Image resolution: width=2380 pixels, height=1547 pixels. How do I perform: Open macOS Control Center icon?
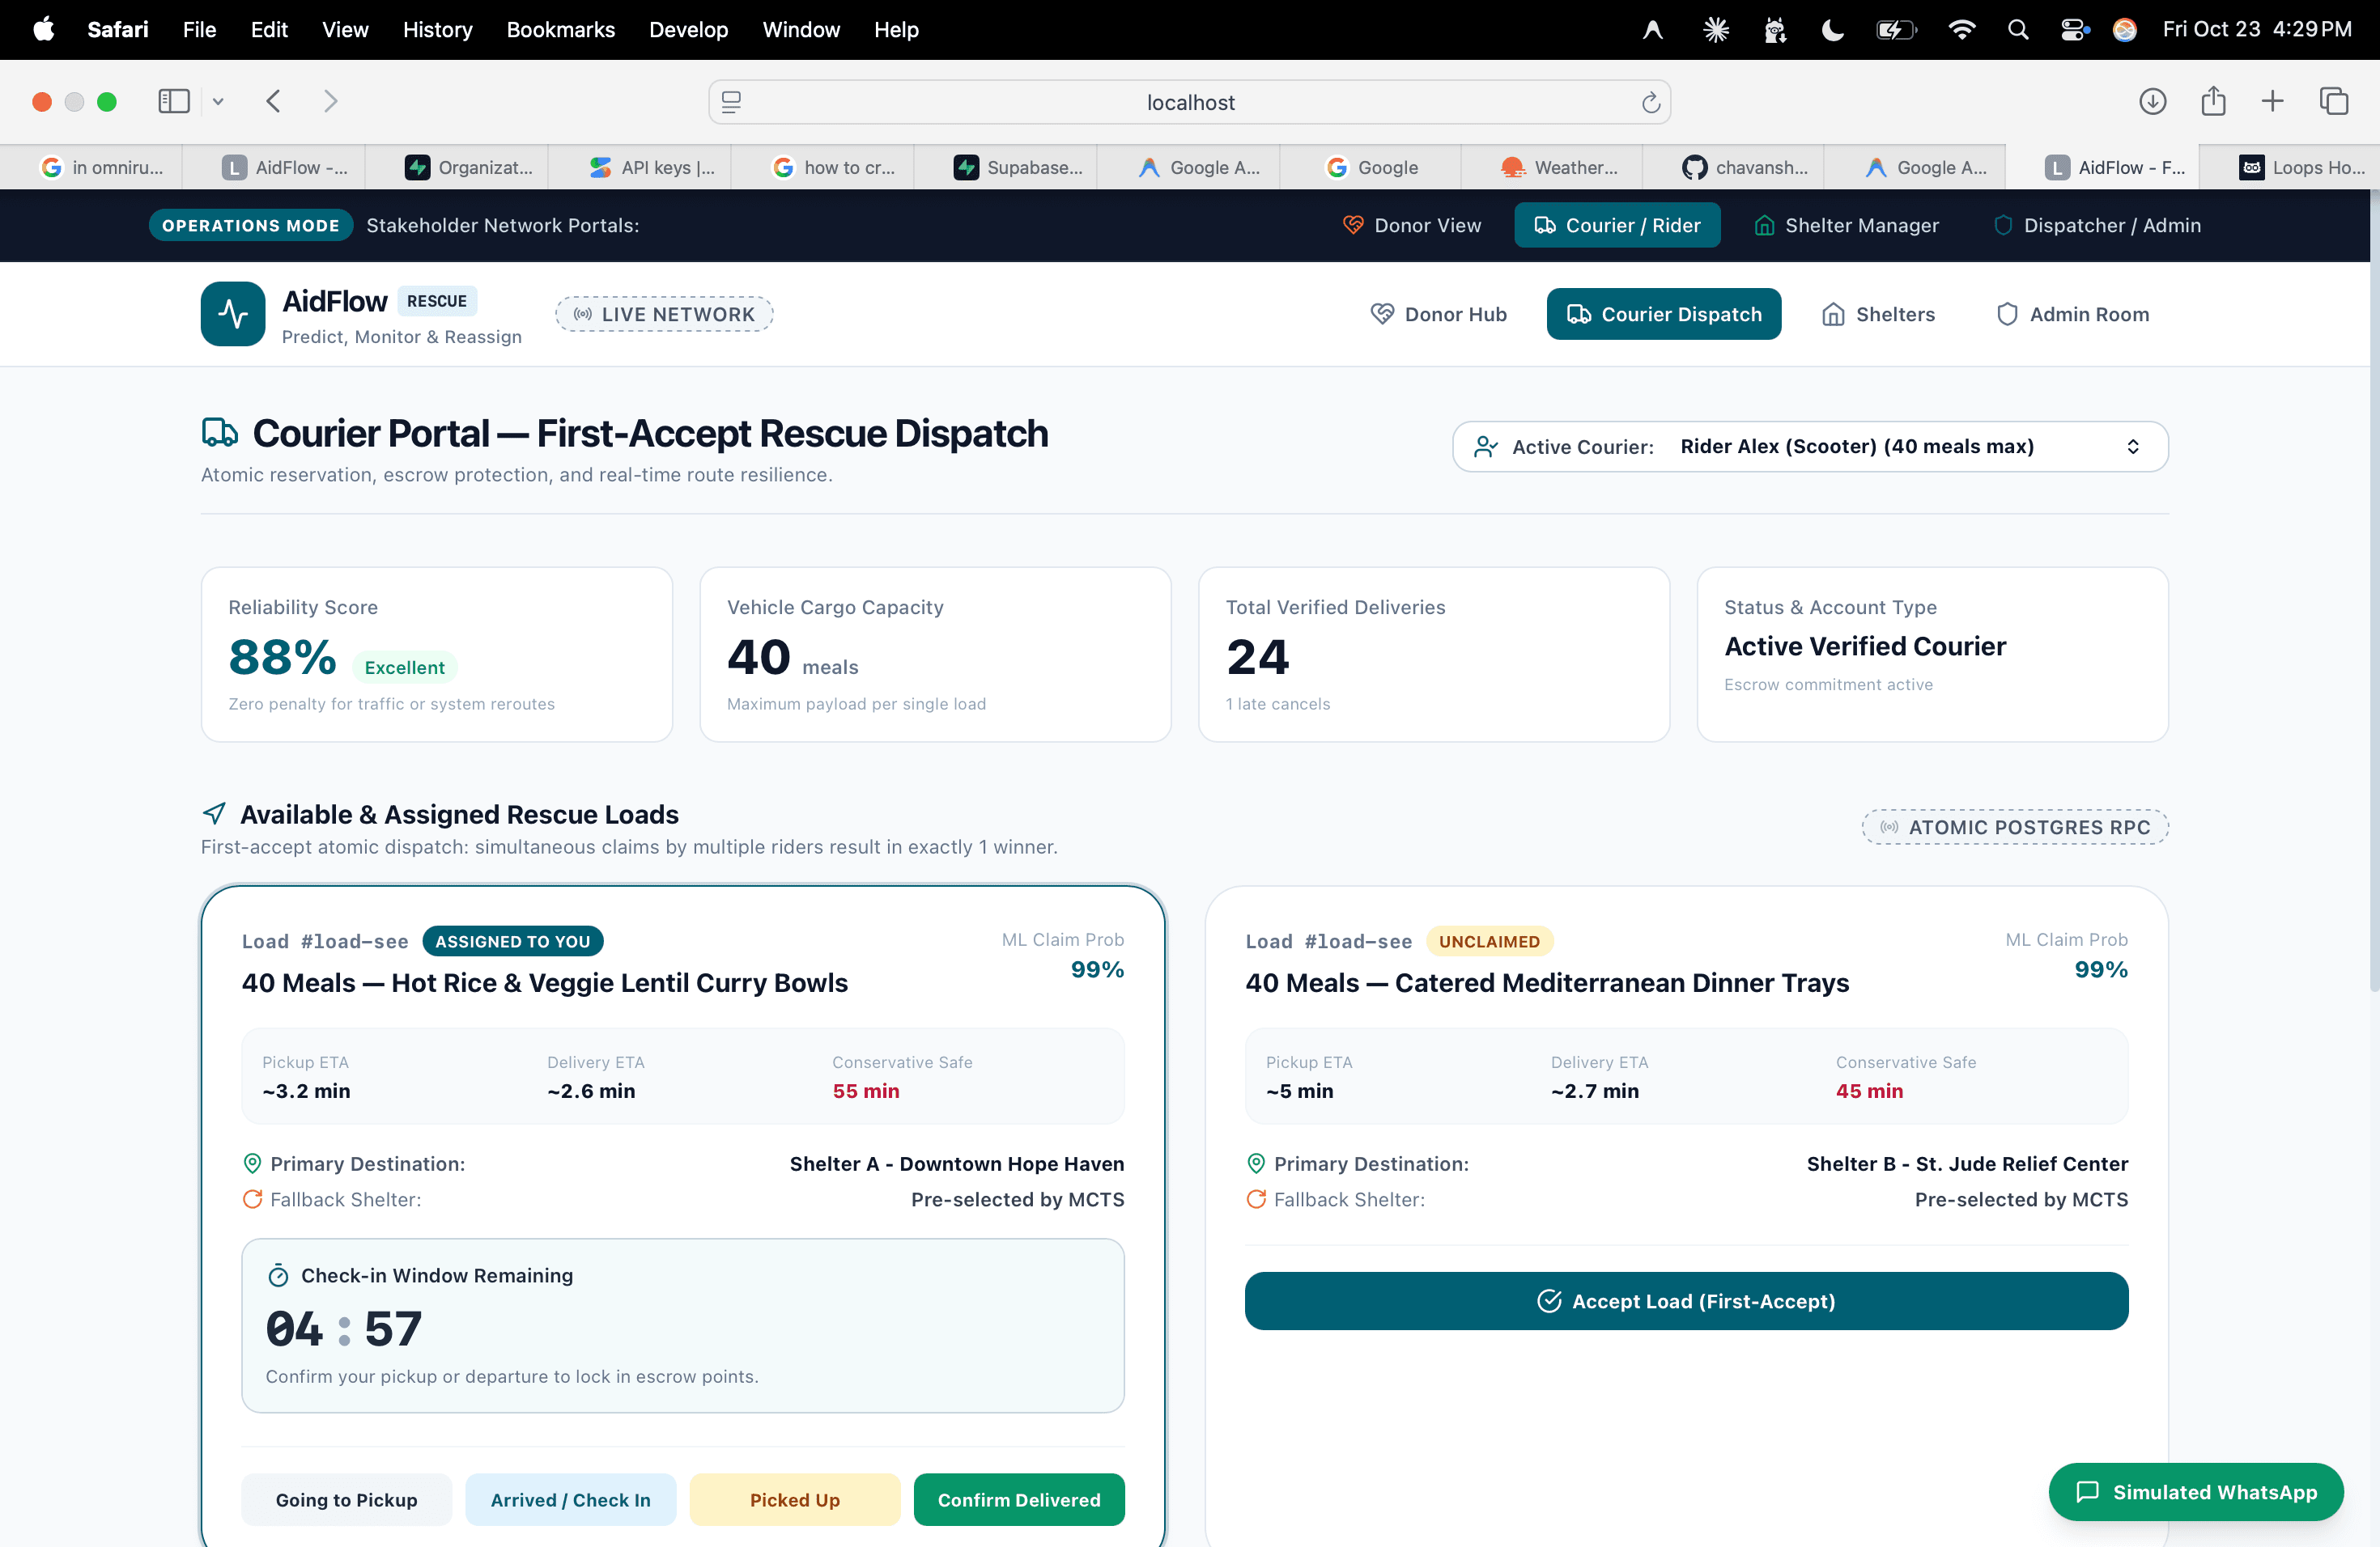tap(2074, 30)
